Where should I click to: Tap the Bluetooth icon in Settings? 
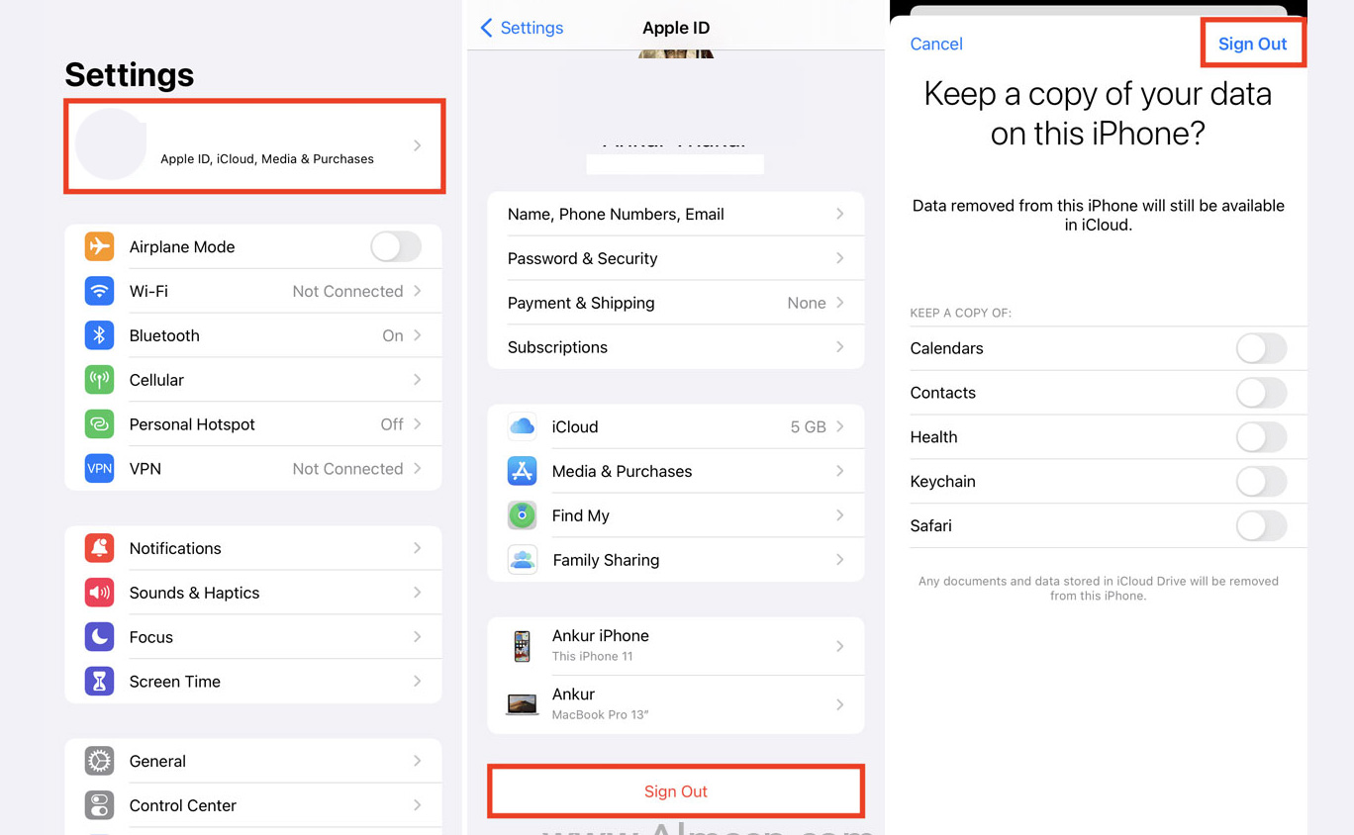[99, 335]
